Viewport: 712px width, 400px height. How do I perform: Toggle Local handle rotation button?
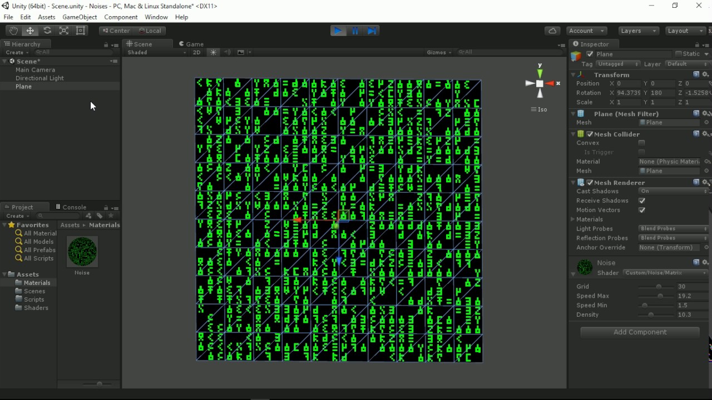tap(149, 31)
